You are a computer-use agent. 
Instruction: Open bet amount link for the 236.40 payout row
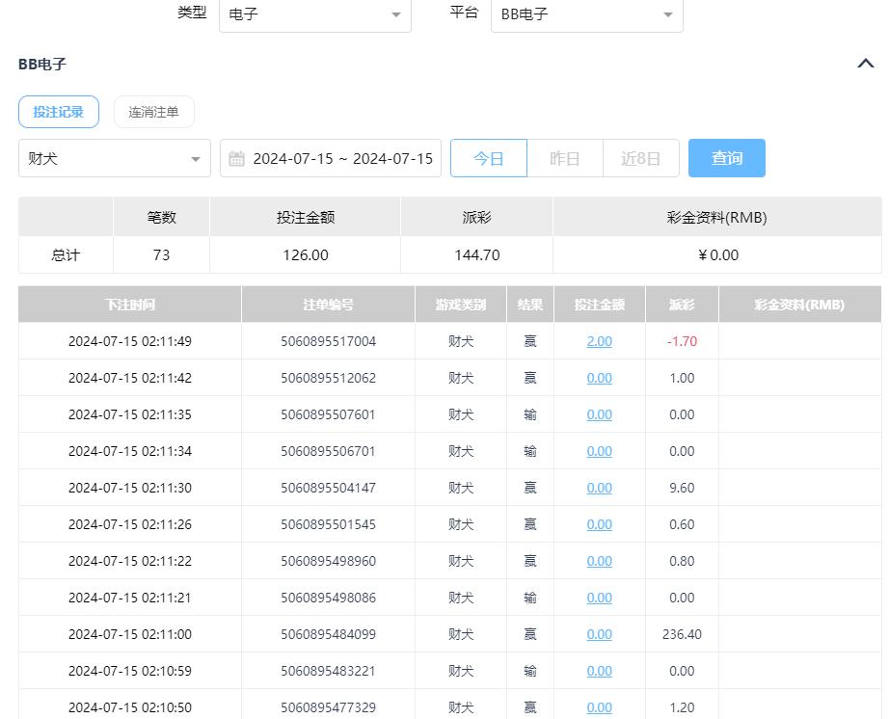click(x=599, y=634)
